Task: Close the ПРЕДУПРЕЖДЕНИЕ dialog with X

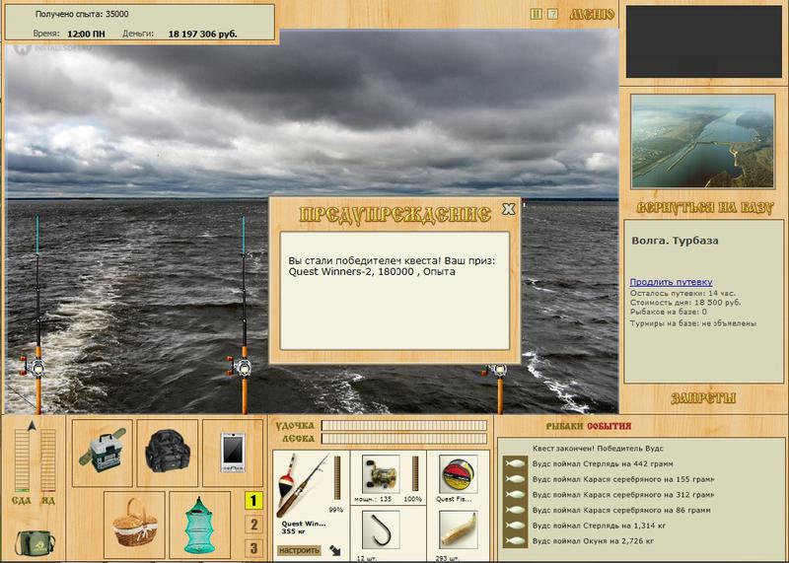Action: (509, 209)
